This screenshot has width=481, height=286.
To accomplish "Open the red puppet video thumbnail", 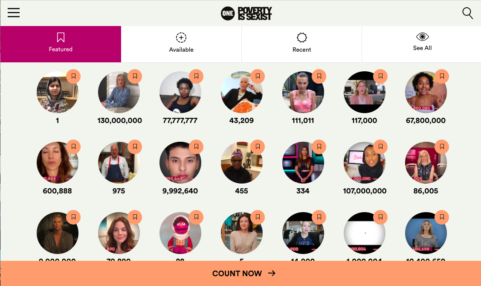I will click(180, 233).
